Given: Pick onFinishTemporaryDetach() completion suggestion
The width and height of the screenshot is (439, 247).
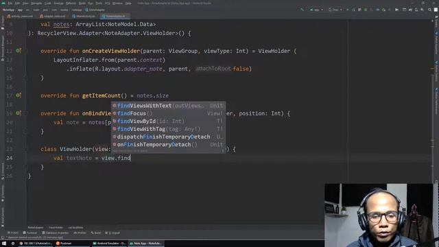Looking at the screenshot, I should [x=168, y=145].
